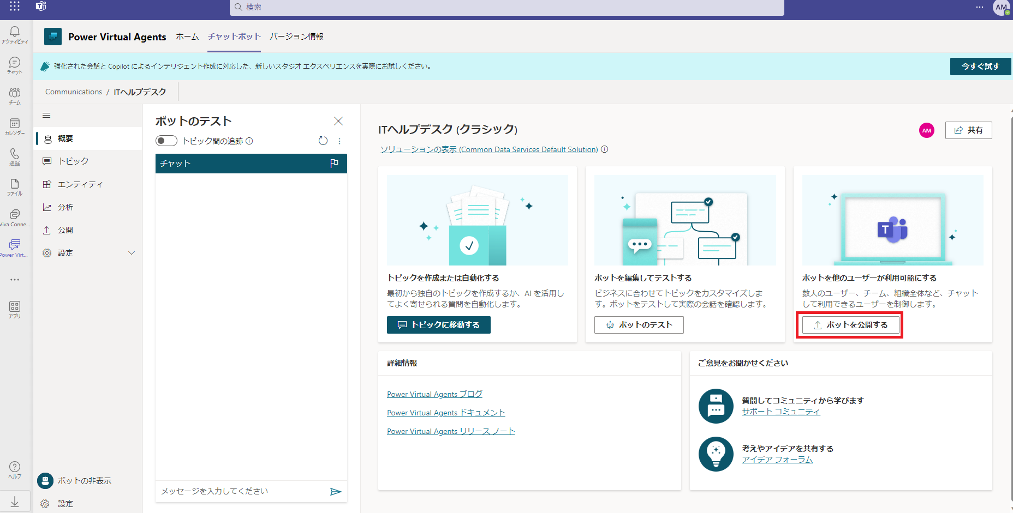Click ボットのテスト card button
Viewport: 1013px width, 513px height.
pyautogui.click(x=639, y=325)
